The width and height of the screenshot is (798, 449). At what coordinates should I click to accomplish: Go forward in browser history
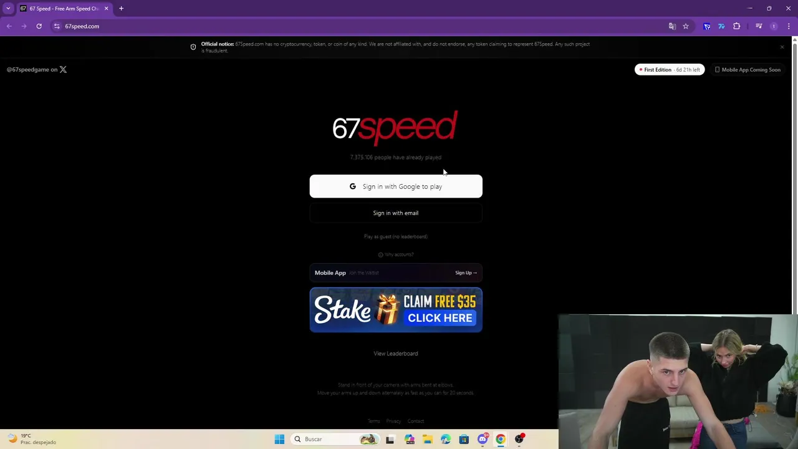click(24, 26)
